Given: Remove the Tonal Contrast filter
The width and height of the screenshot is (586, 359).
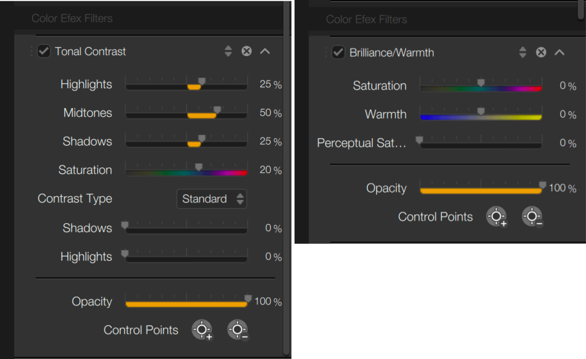Looking at the screenshot, I should click(247, 52).
